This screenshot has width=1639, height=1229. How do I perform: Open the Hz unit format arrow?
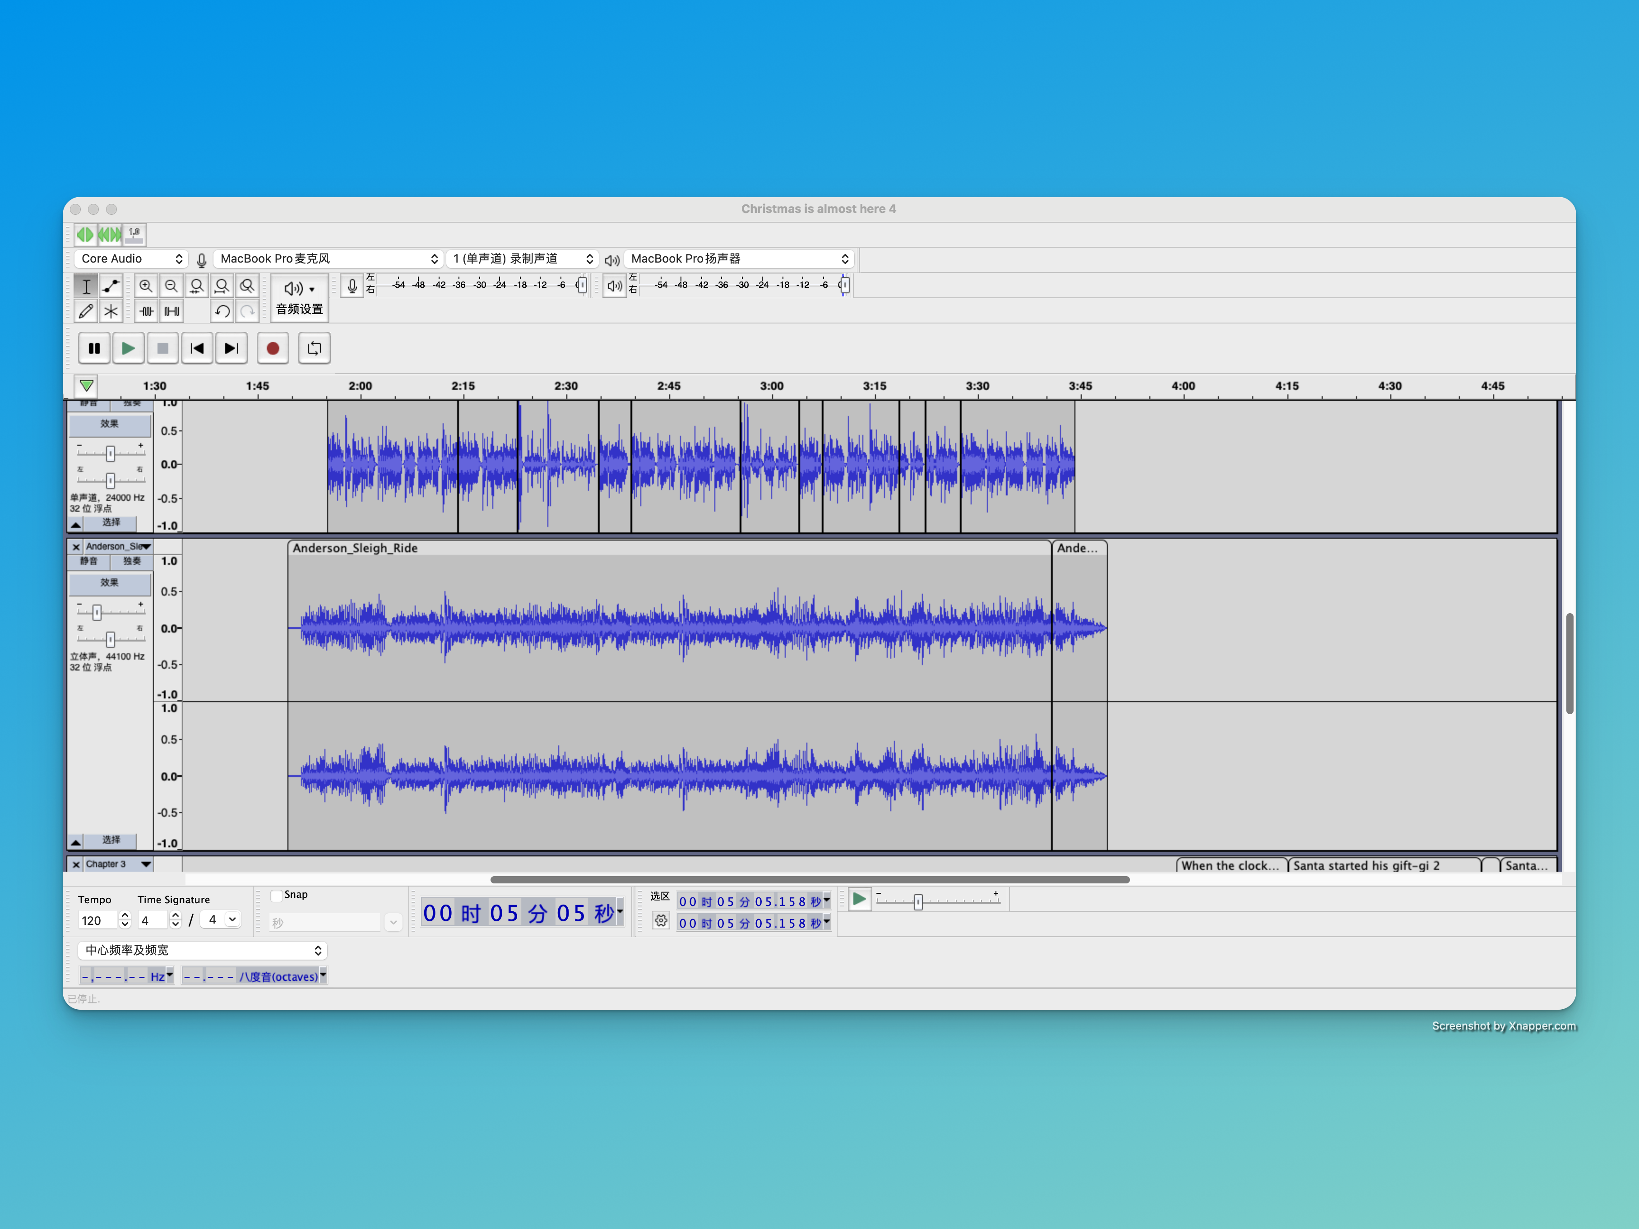pyautogui.click(x=170, y=975)
